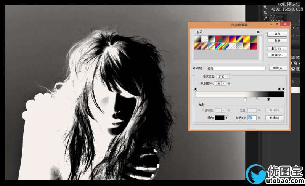
Task: Choose the transparent rainbow stripes preset
Action: (x=226, y=46)
